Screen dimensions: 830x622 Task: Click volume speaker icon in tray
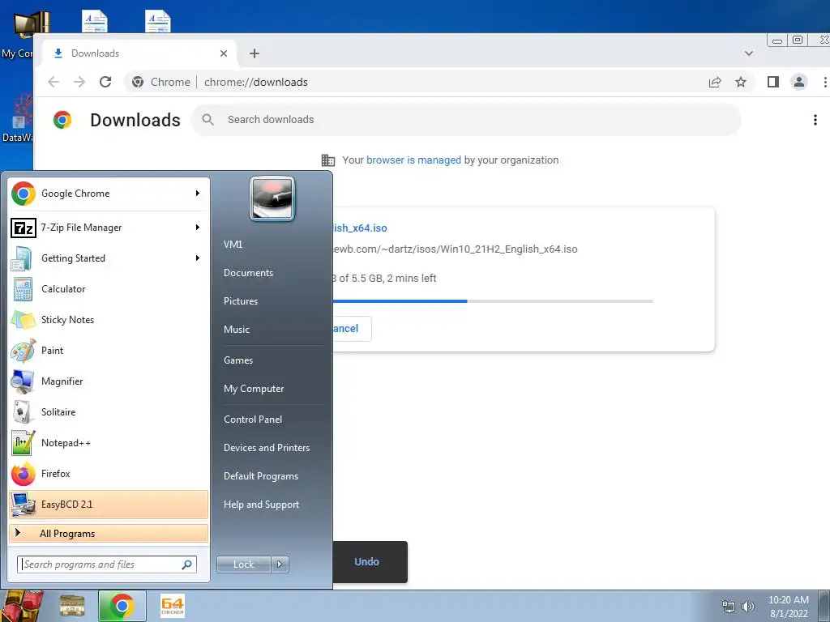[x=748, y=607]
